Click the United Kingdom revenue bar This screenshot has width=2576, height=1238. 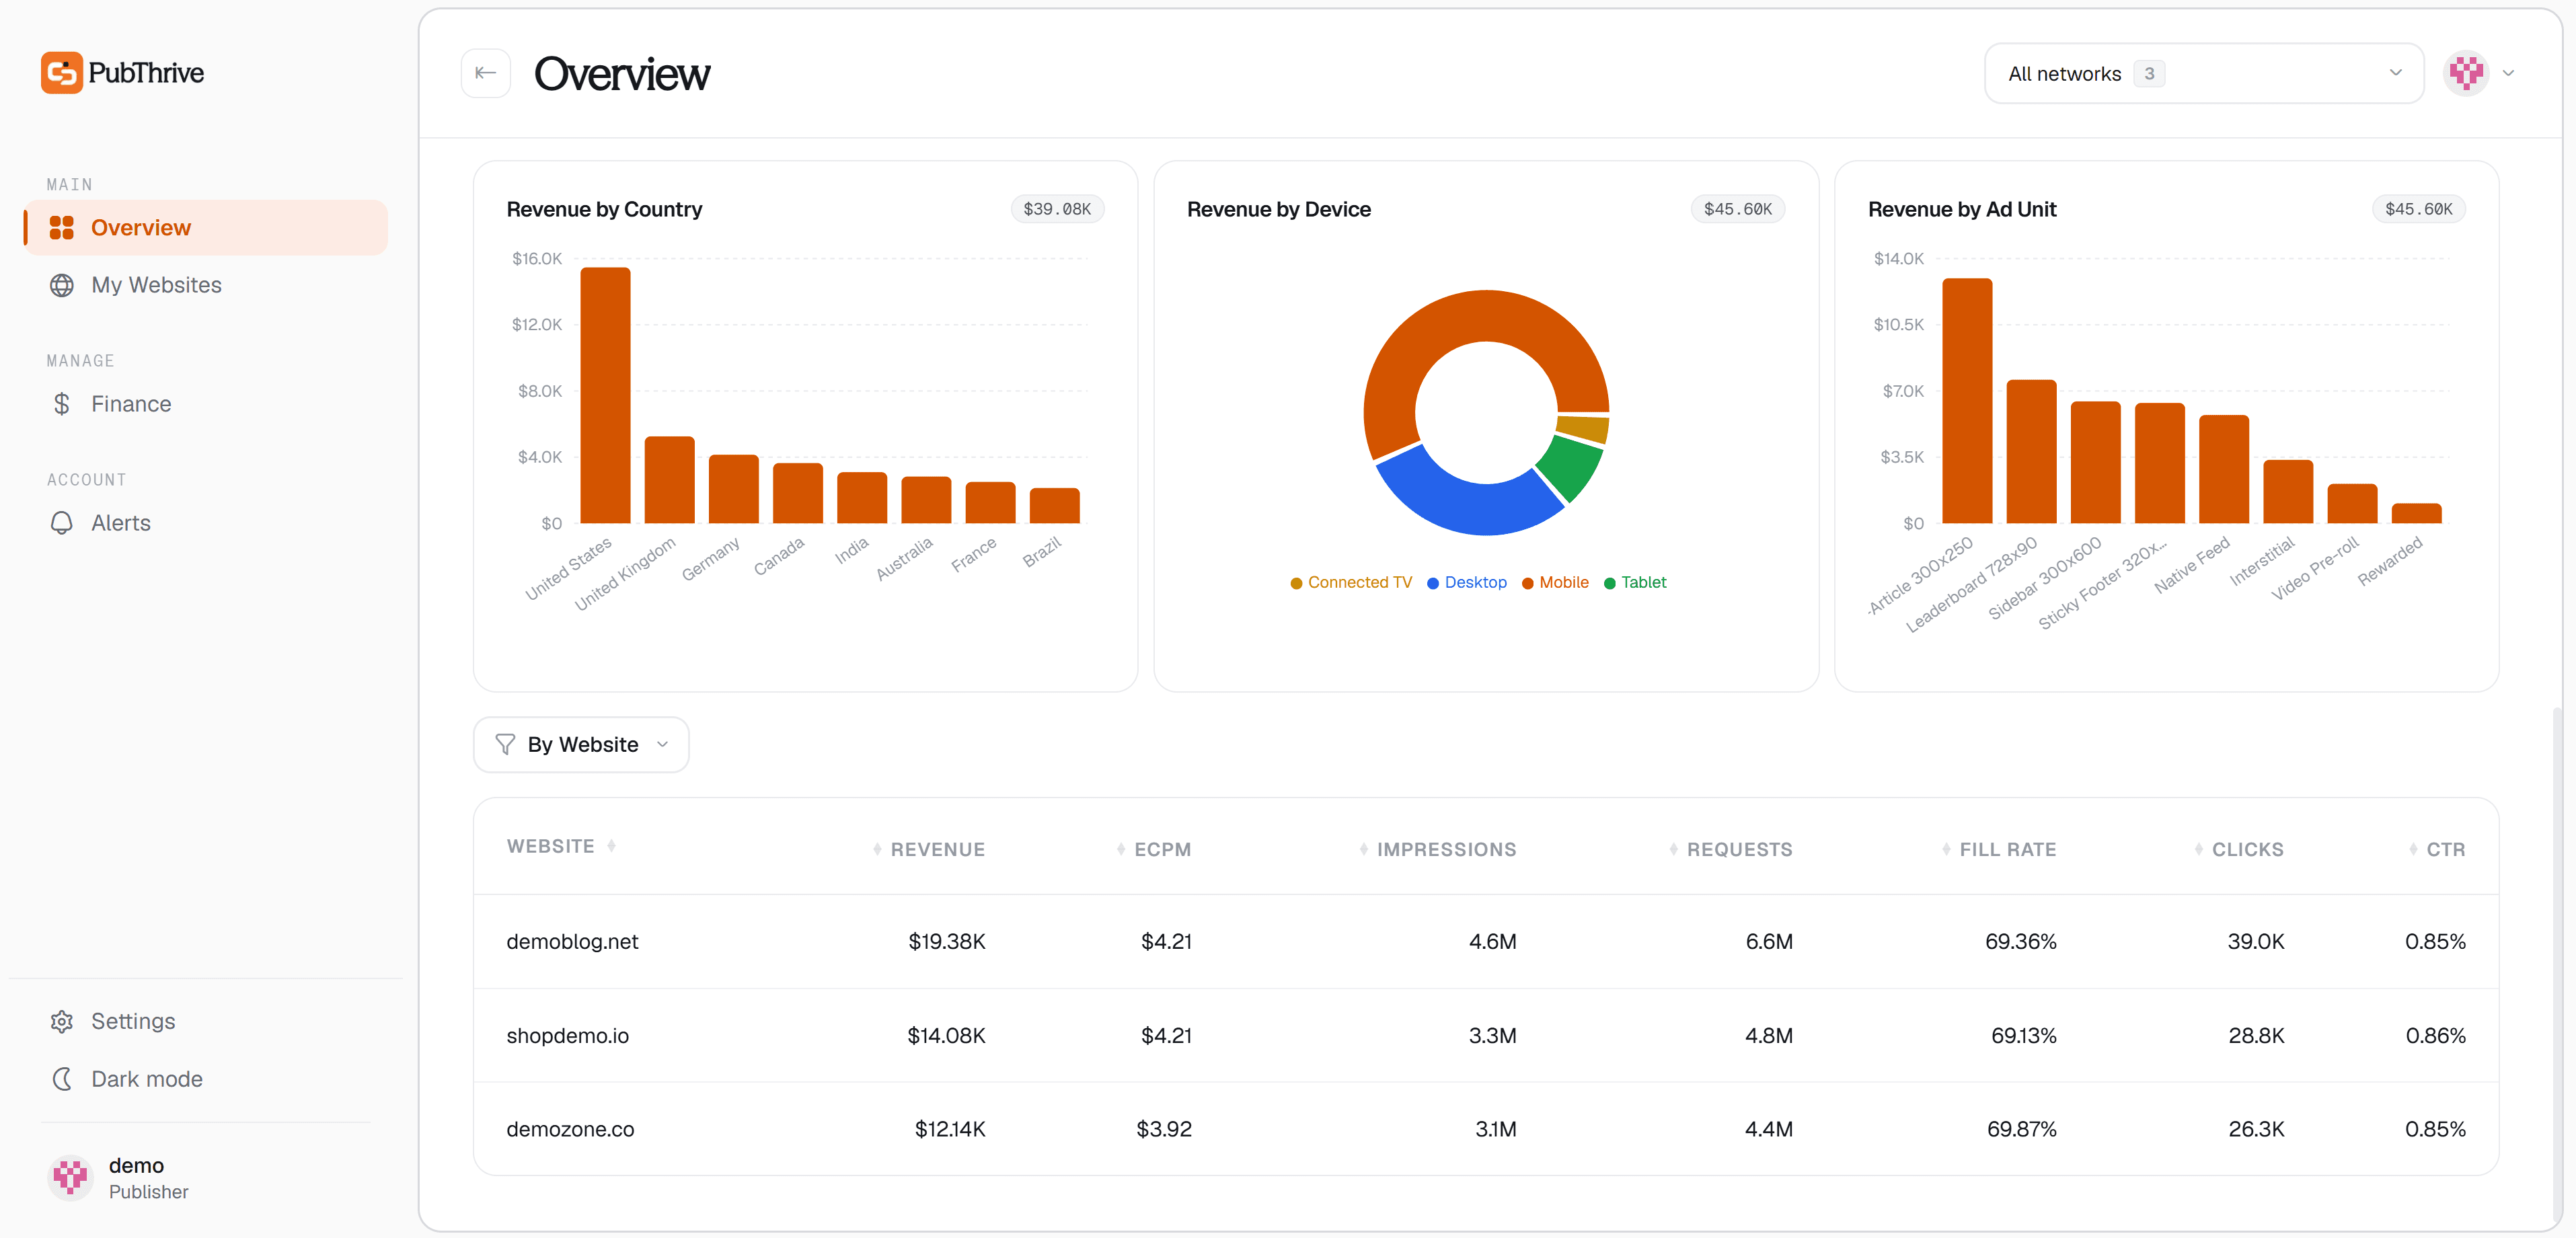pyautogui.click(x=669, y=480)
